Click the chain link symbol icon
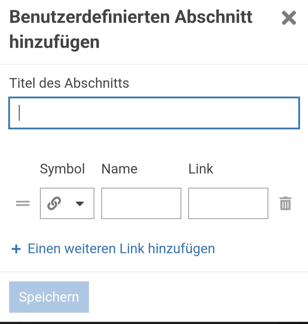Viewport: 308px width, 324px height. click(x=54, y=203)
